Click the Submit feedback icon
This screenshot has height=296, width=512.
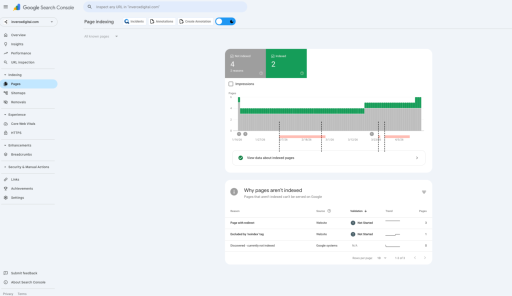pyautogui.click(x=5, y=273)
